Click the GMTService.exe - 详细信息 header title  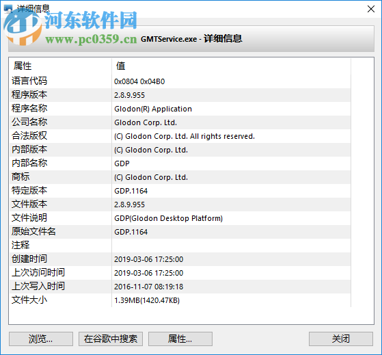[x=191, y=38]
